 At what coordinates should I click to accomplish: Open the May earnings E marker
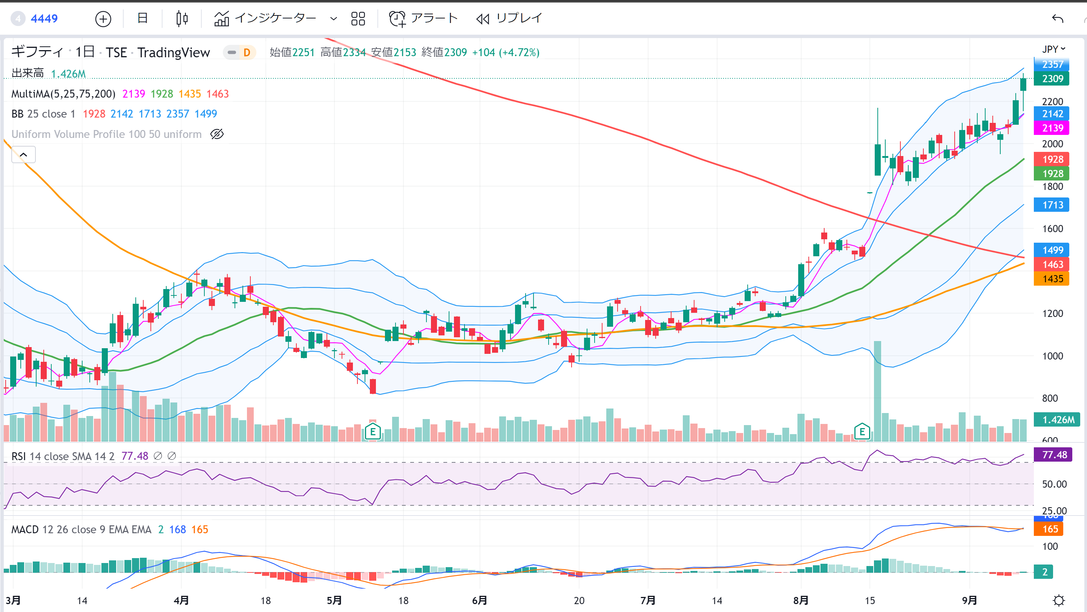pos(373,432)
